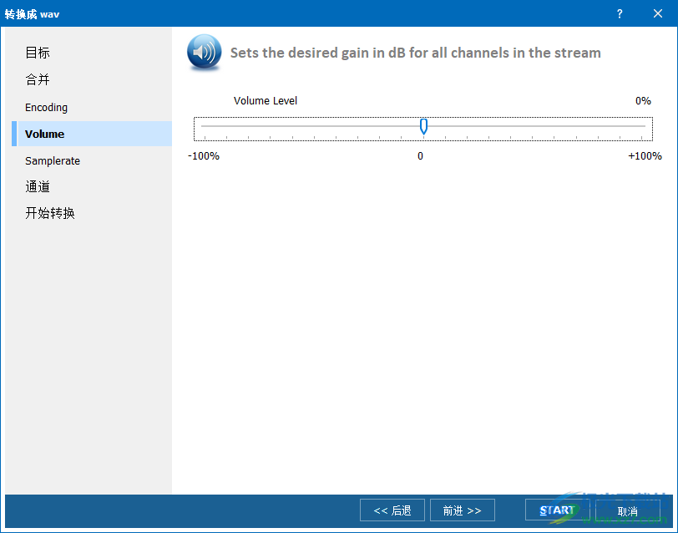The height and width of the screenshot is (533, 678).
Task: Cancel with the 取消 button
Action: [x=627, y=511]
